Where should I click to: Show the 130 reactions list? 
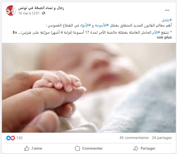[19, 138]
